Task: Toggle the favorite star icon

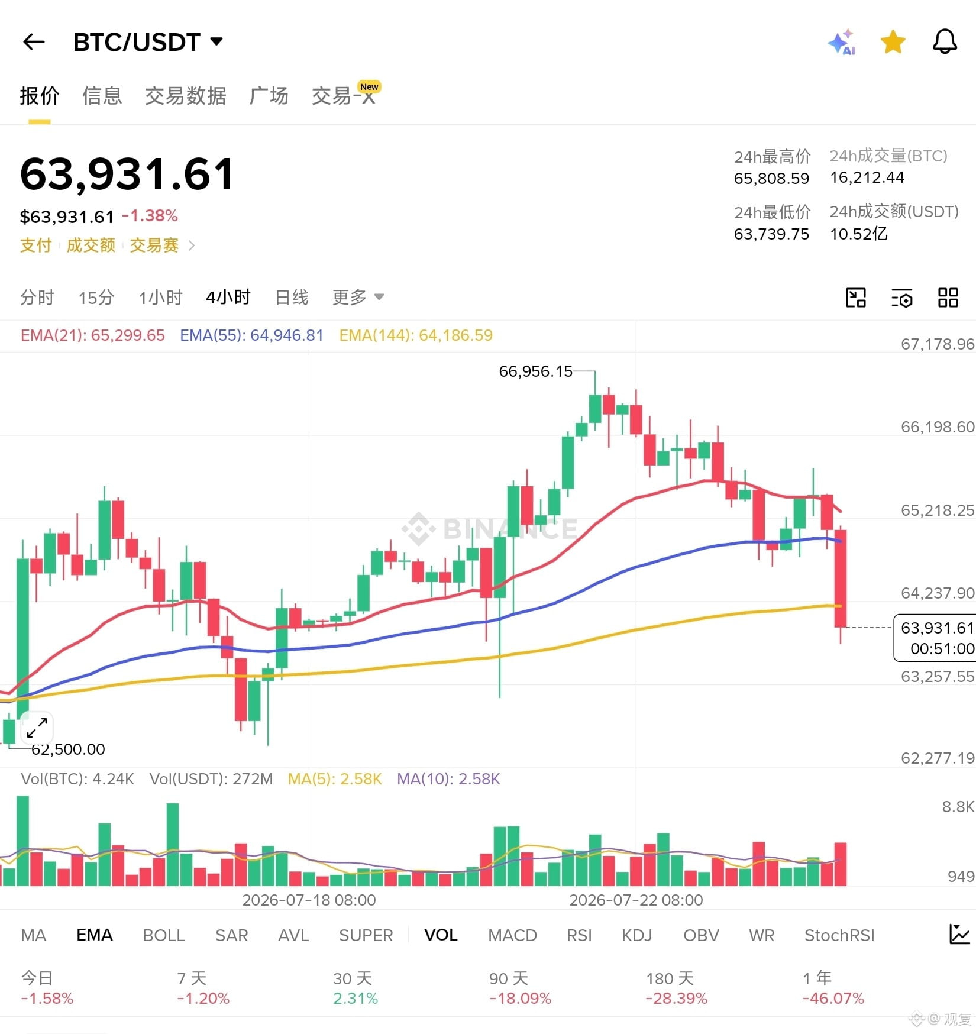Action: point(893,42)
